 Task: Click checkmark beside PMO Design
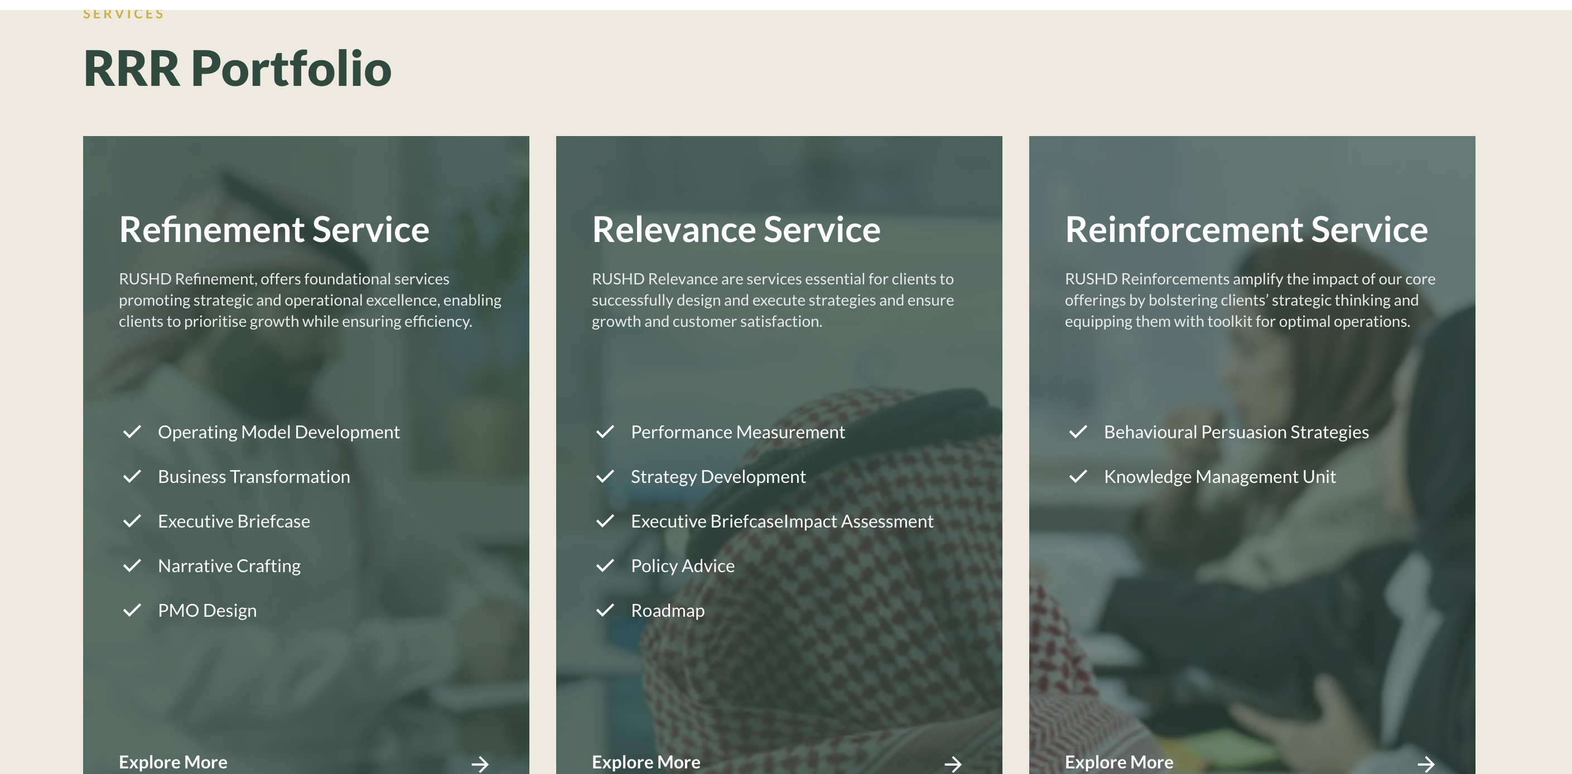point(132,610)
